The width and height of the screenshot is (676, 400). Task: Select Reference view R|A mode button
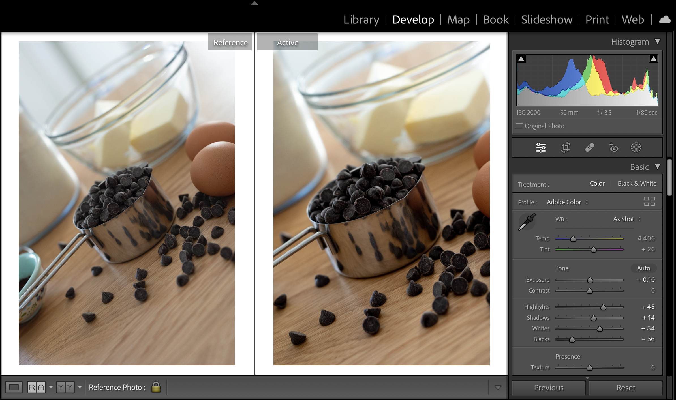36,387
